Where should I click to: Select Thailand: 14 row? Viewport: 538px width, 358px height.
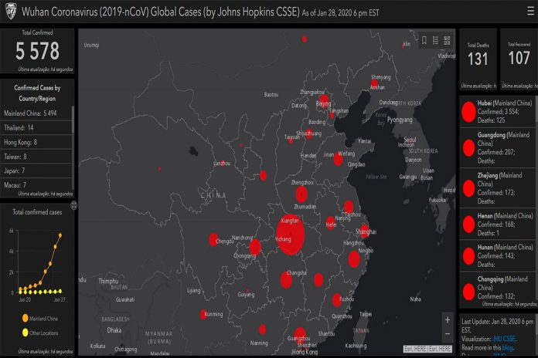(36, 128)
